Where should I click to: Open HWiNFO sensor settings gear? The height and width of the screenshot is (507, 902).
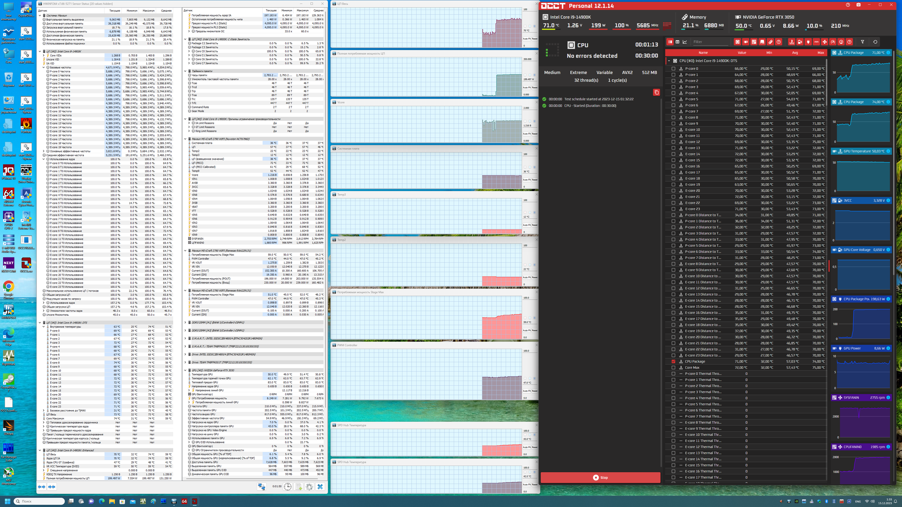[x=309, y=487]
